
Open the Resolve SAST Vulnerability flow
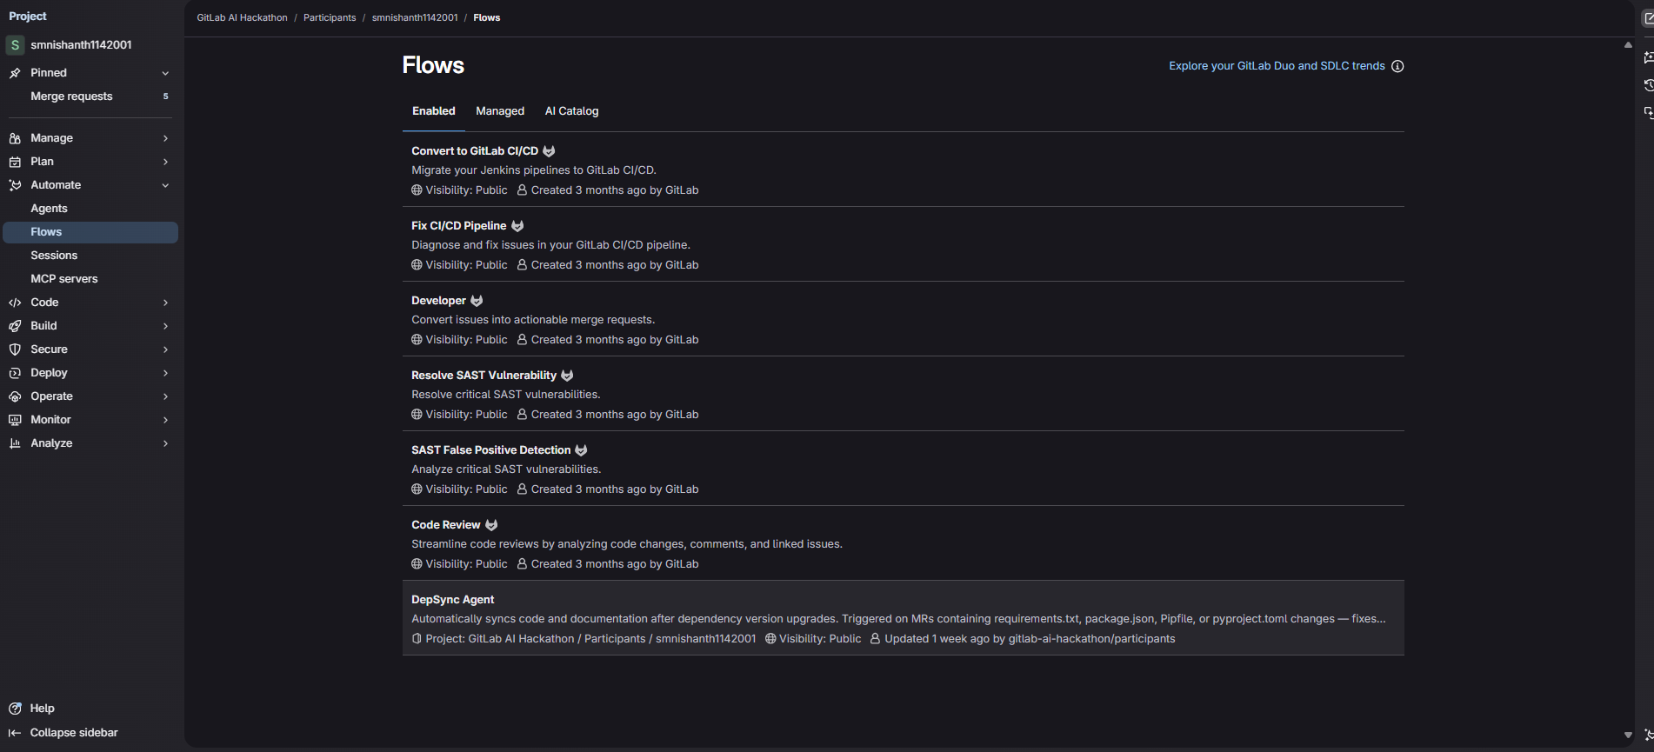click(x=484, y=376)
